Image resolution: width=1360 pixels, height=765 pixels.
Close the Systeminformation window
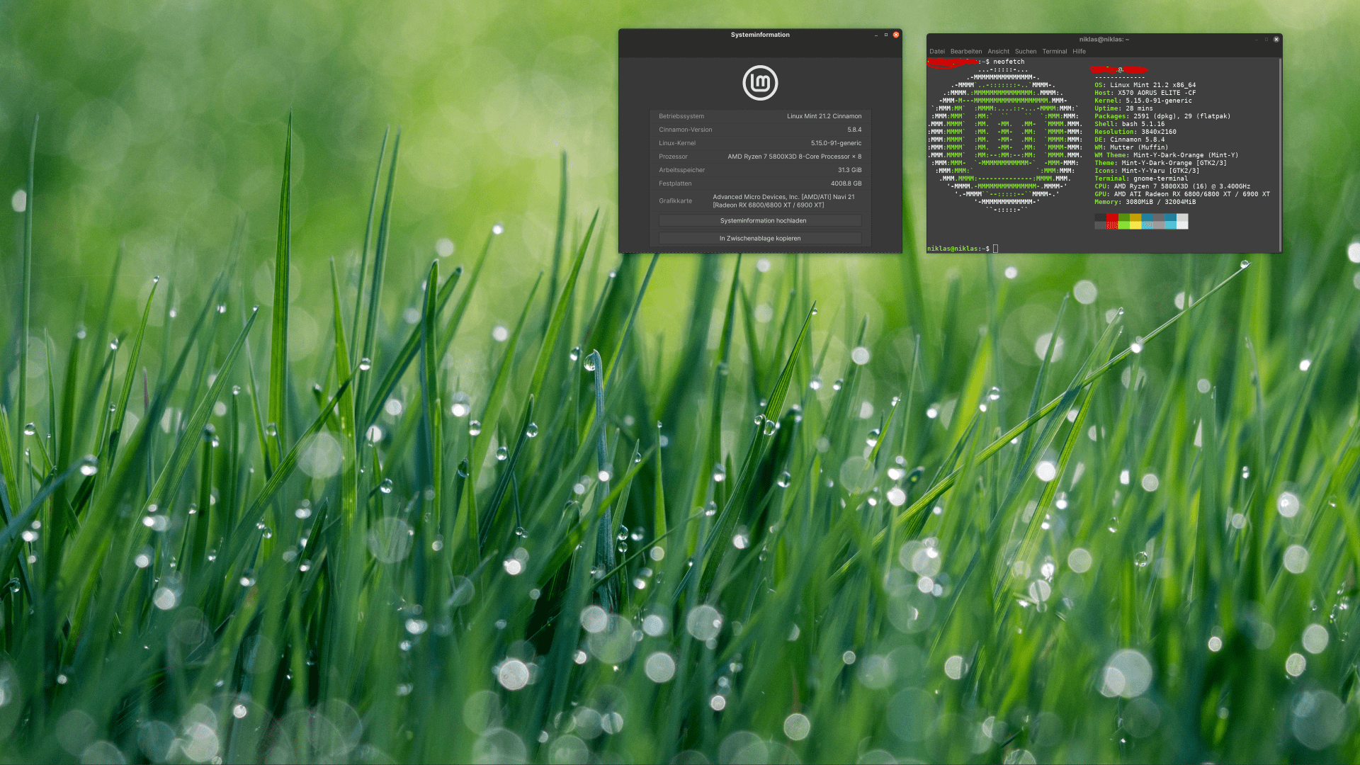[896, 35]
